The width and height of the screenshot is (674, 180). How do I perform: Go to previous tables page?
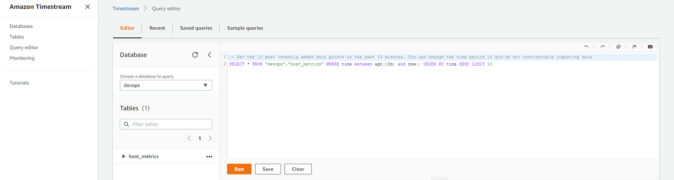point(189,138)
